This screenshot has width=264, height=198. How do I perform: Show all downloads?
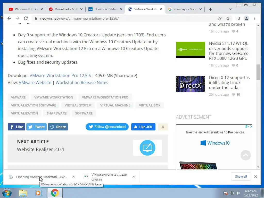pos(241,176)
